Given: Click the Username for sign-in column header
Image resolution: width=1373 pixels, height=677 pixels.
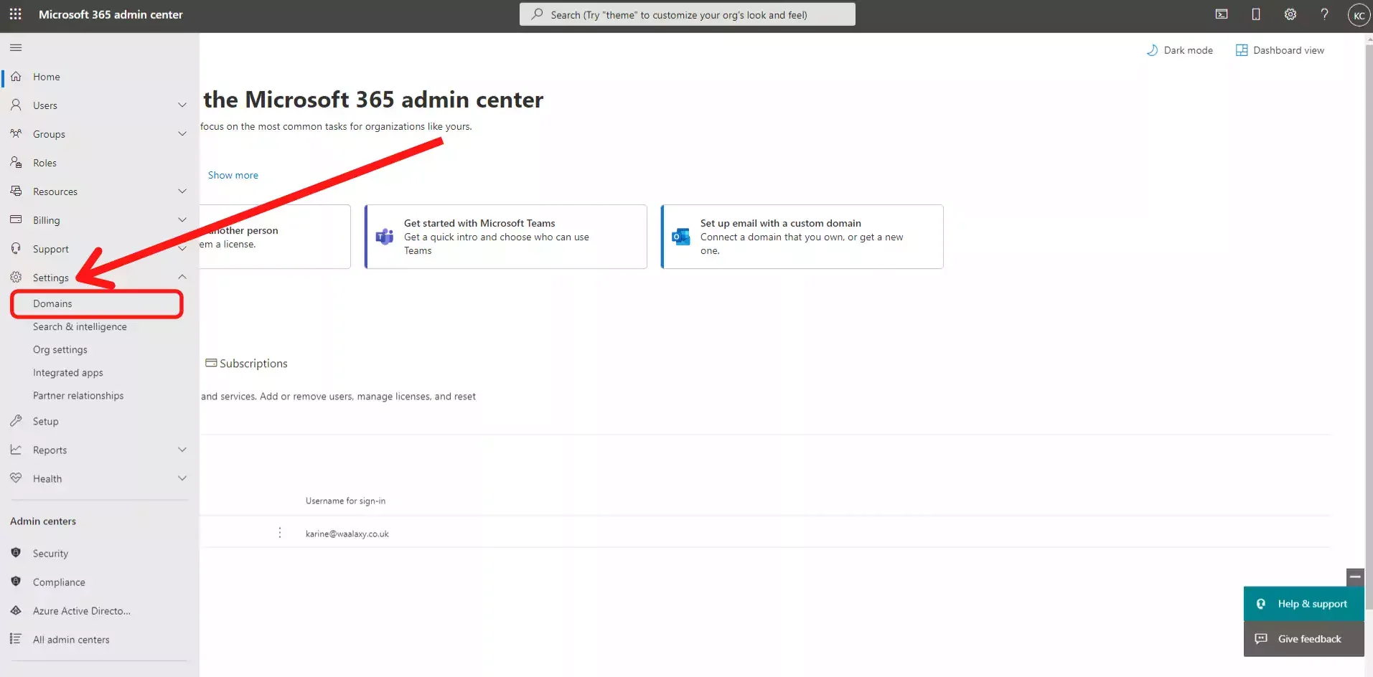Looking at the screenshot, I should click(345, 501).
